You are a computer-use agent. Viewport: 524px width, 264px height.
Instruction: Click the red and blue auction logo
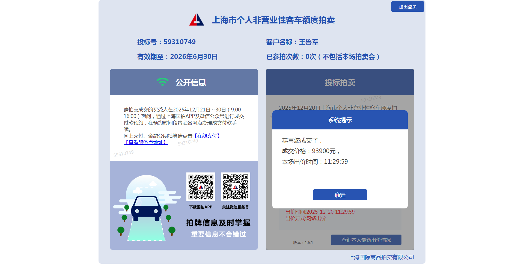click(x=196, y=20)
